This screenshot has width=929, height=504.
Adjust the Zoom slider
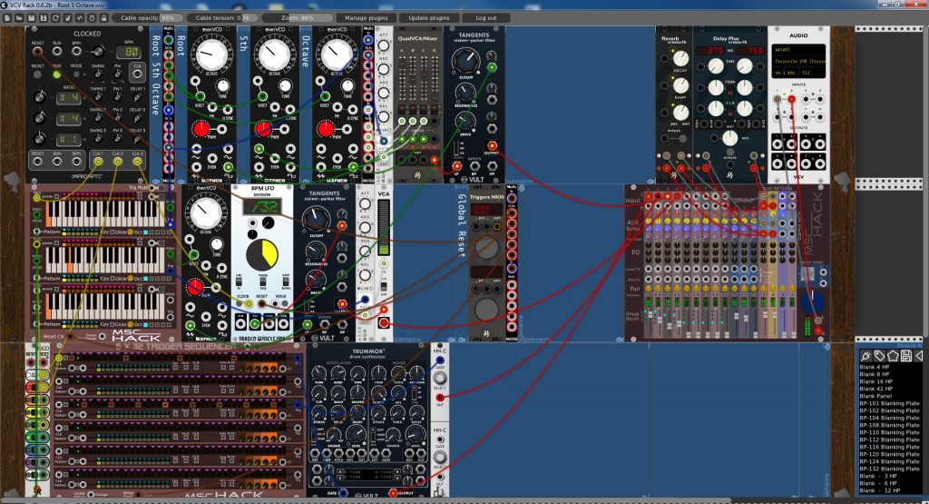(x=298, y=18)
